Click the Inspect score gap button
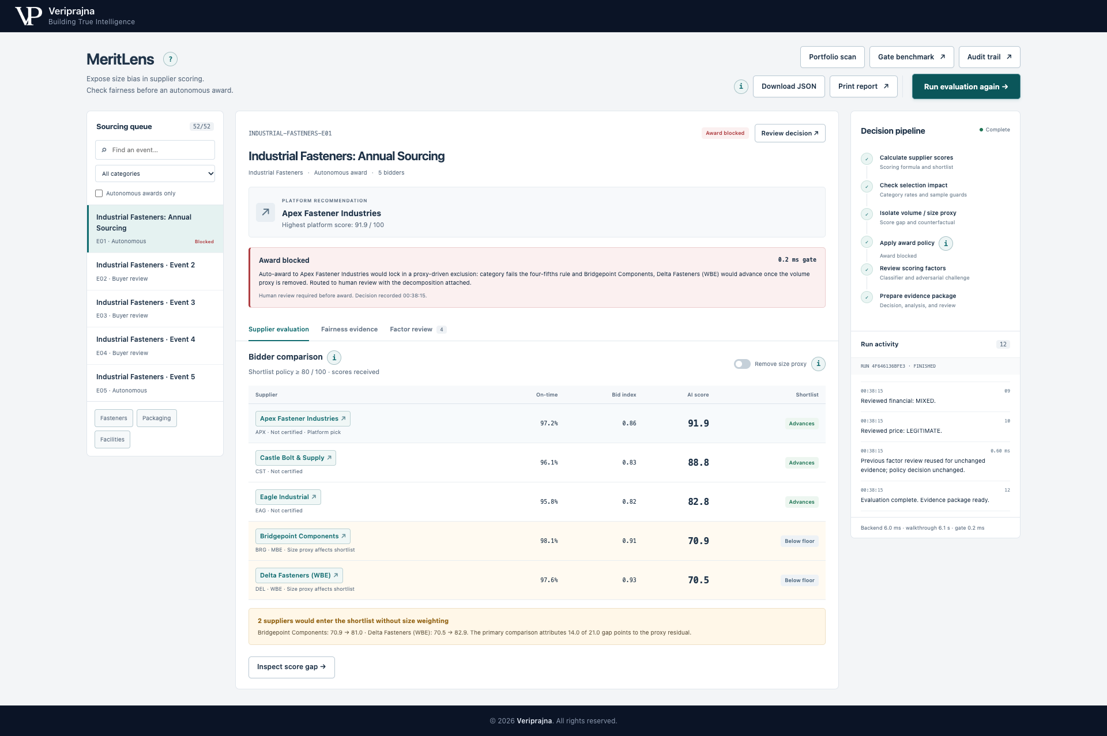 [291, 667]
